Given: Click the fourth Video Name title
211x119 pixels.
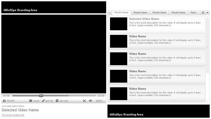Looking at the screenshot, I should click(137, 89).
